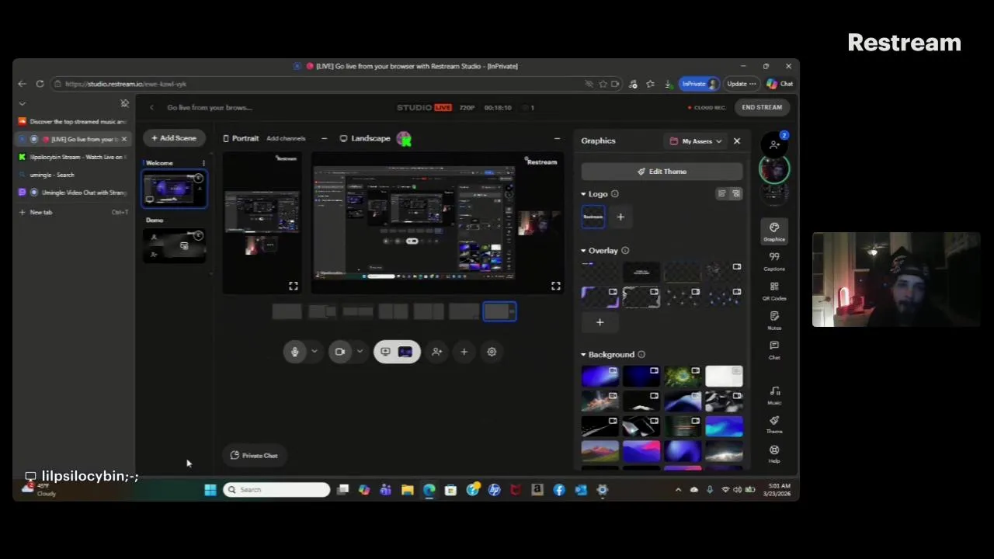Click Add channels next to Portrait
994x559 pixels.
tap(286, 138)
